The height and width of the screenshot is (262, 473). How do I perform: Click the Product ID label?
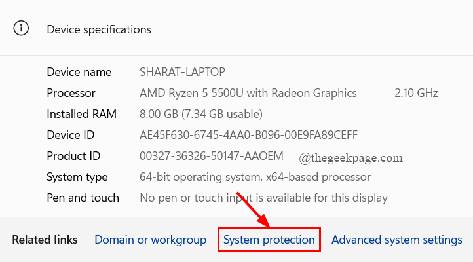(73, 156)
